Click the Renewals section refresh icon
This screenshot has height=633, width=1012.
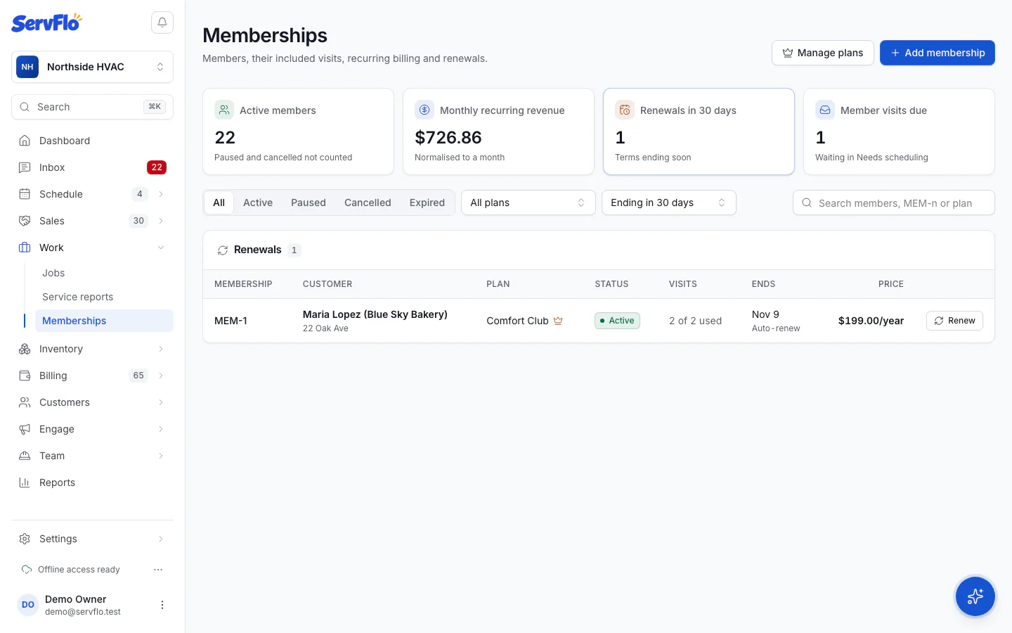tap(223, 250)
